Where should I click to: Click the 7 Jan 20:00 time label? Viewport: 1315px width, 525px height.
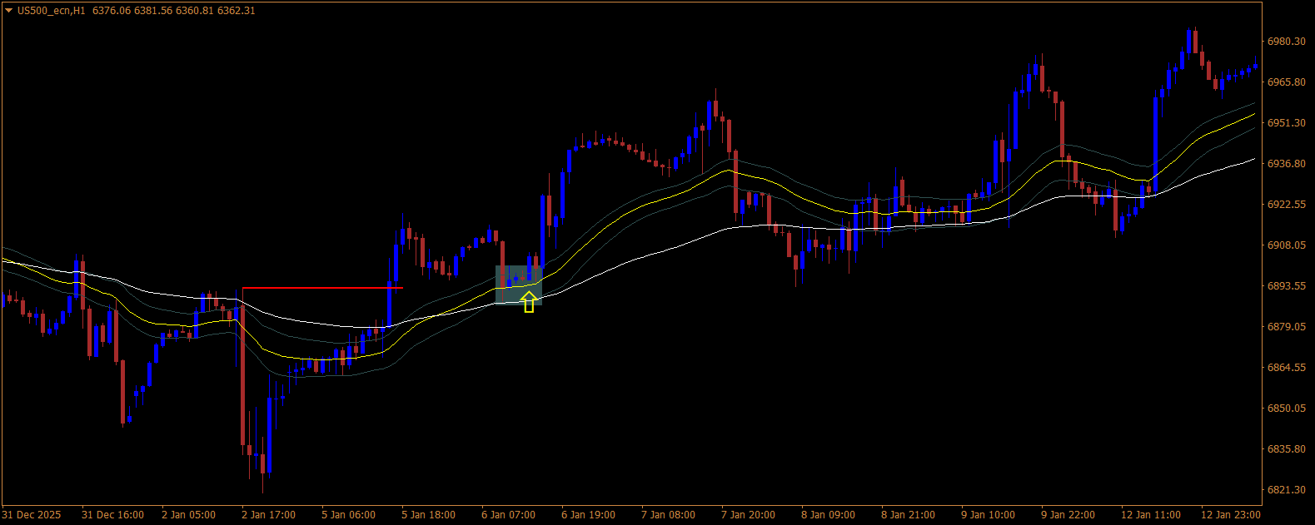748,515
